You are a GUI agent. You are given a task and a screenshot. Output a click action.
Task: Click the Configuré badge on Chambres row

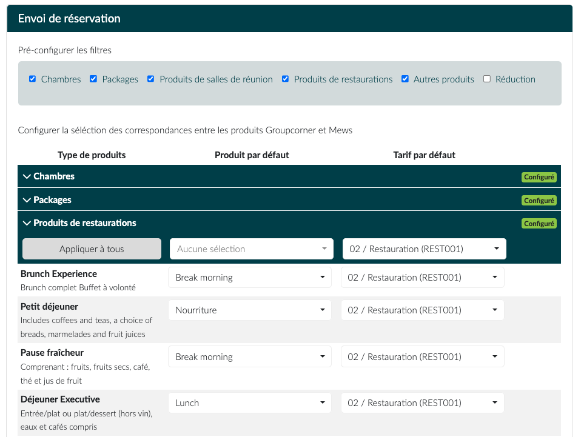click(539, 178)
